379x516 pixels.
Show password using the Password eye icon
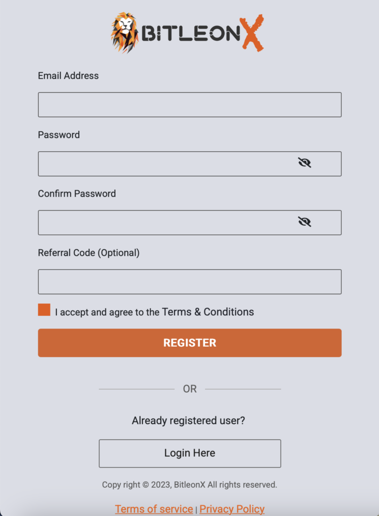[304, 163]
